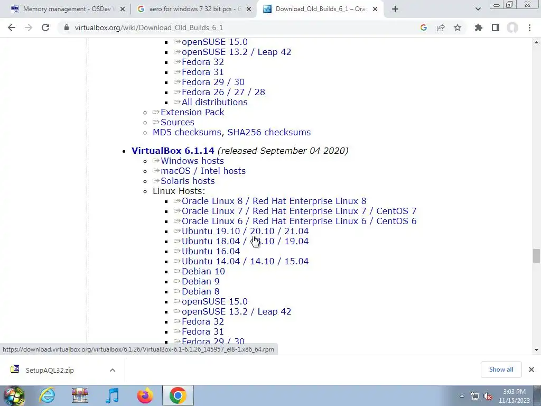Image resolution: width=541 pixels, height=406 pixels.
Task: Open VirtualBox 6.1.14 link
Action: [x=173, y=151]
